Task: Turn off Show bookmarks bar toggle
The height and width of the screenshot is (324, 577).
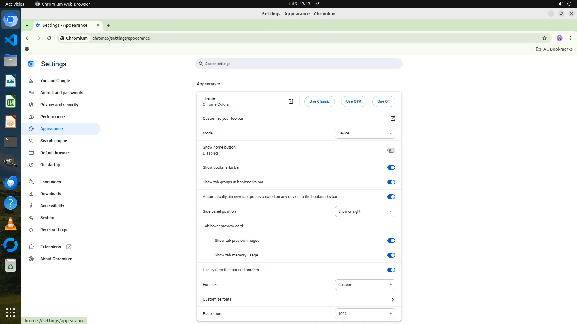Action: [x=391, y=167]
